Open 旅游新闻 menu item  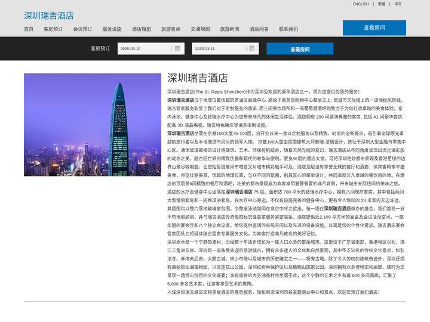(229, 29)
